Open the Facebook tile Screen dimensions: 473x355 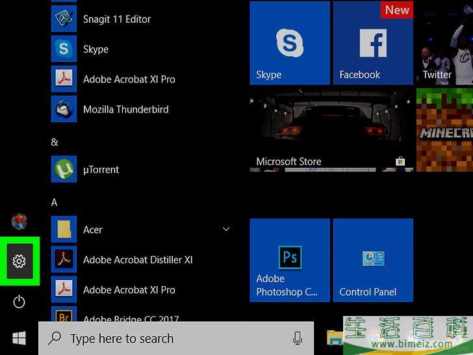tap(373, 43)
